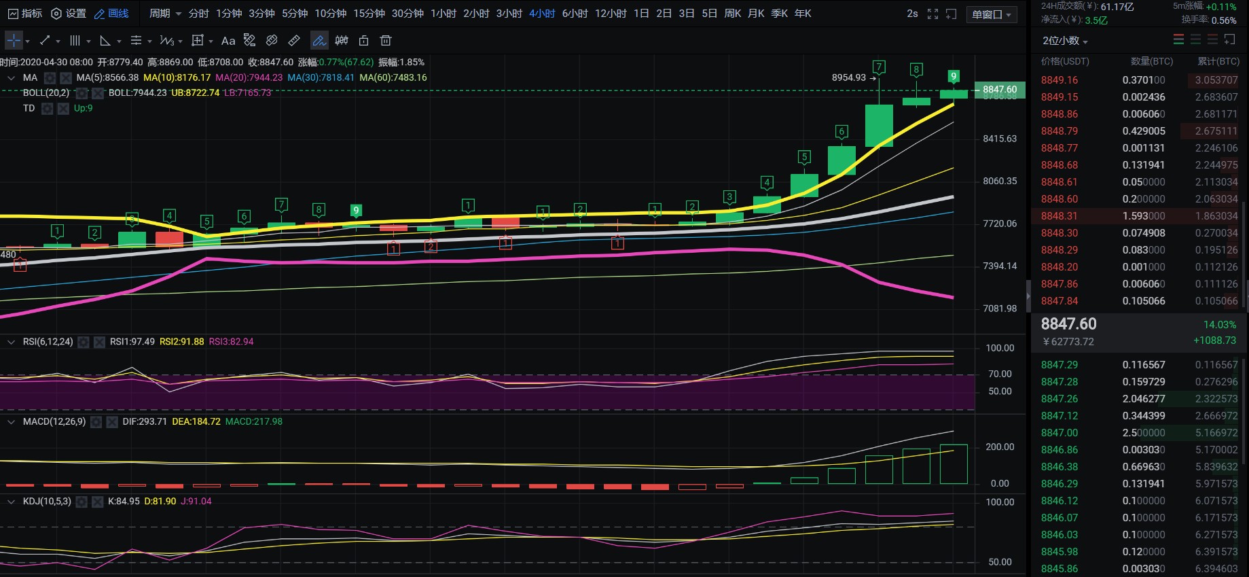Open the 周期 period dropdown

click(165, 14)
